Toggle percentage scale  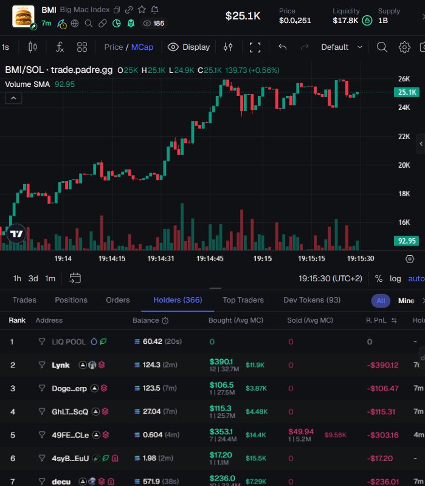coord(378,278)
